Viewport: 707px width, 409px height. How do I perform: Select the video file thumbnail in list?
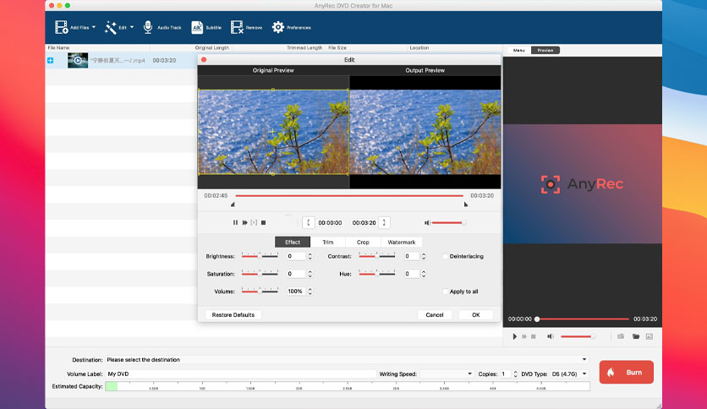(78, 60)
